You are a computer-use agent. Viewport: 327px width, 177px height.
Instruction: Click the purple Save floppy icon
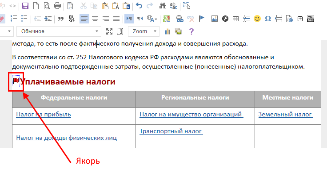click(x=25, y=6)
